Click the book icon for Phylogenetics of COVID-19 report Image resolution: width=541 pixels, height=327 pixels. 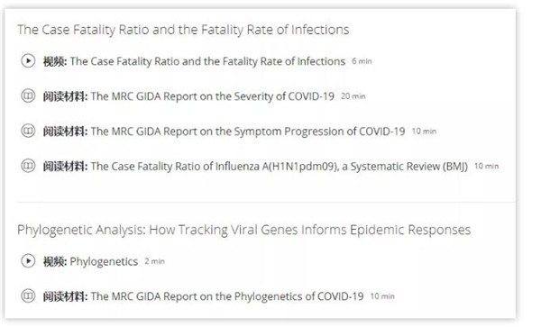[28, 295]
